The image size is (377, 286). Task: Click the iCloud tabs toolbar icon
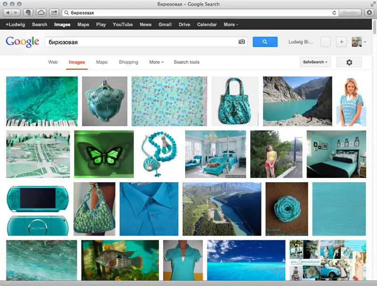click(x=41, y=13)
